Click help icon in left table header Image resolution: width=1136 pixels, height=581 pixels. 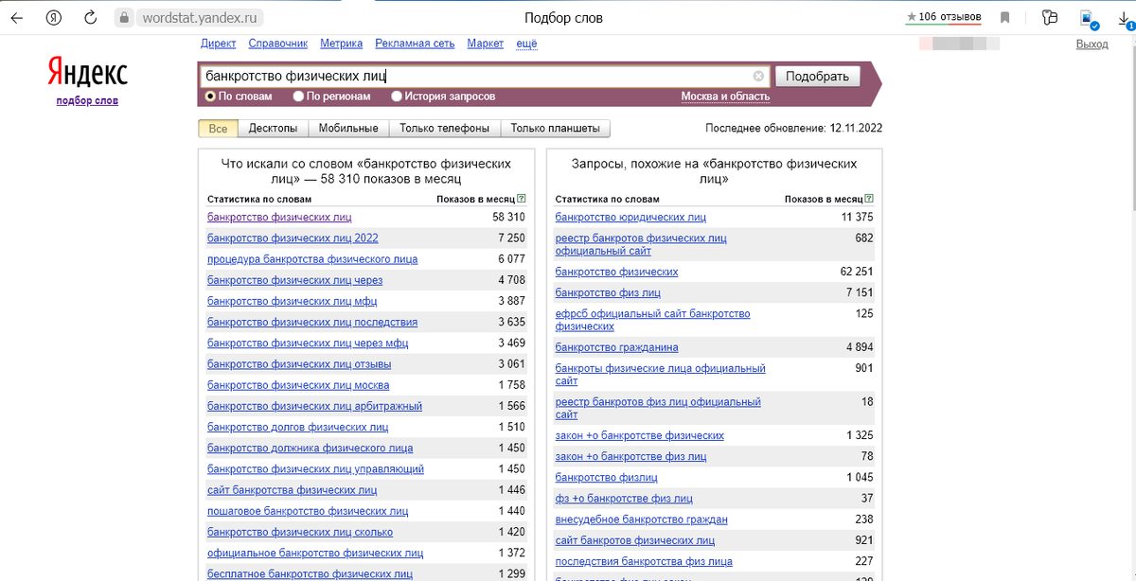[x=522, y=199]
